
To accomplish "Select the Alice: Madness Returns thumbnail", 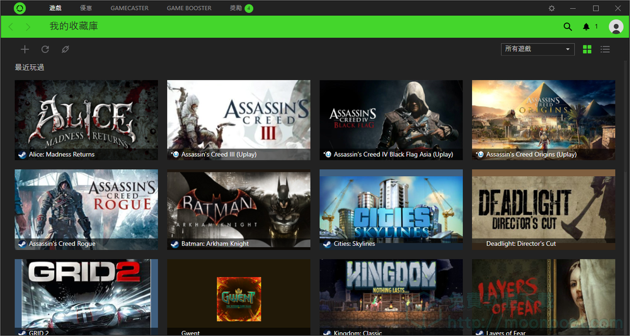I will [x=86, y=120].
